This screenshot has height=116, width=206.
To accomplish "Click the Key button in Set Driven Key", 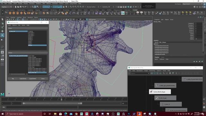I will click(x=13, y=79).
